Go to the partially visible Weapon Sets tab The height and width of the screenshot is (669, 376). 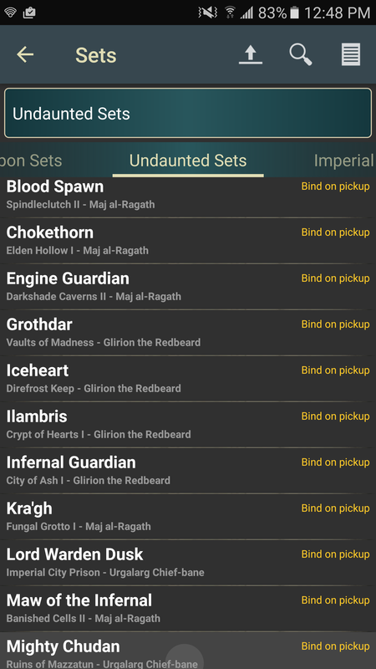pos(31,161)
